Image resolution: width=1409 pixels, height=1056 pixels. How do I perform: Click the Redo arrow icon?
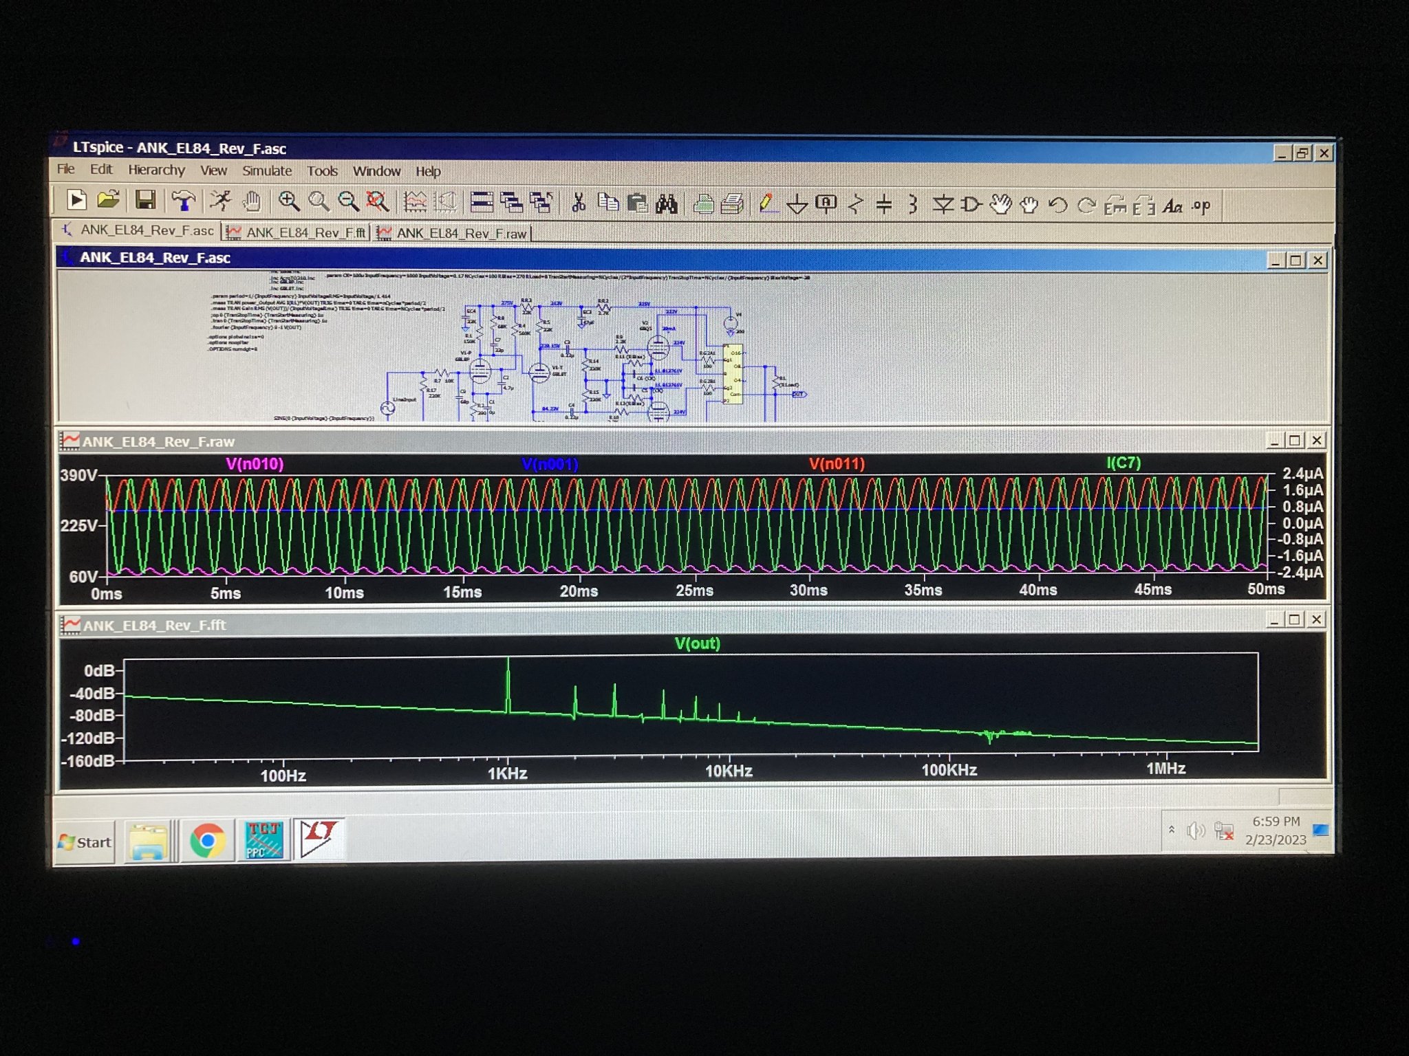click(x=1086, y=205)
